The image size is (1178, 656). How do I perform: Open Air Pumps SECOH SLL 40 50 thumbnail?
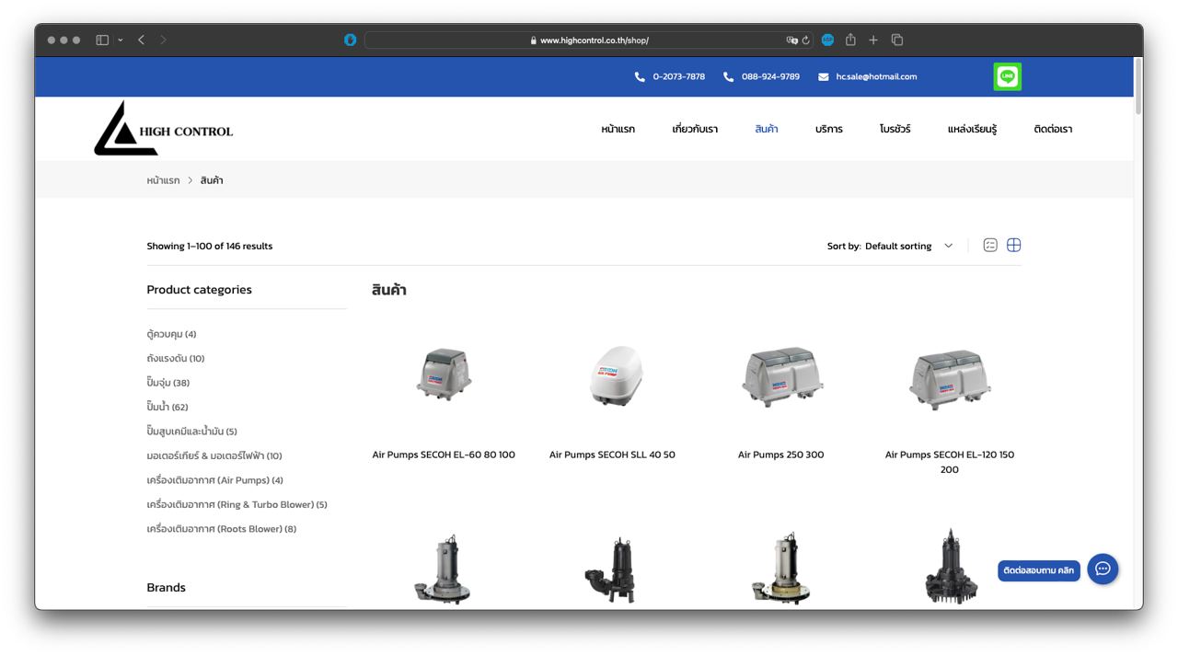tap(612, 375)
